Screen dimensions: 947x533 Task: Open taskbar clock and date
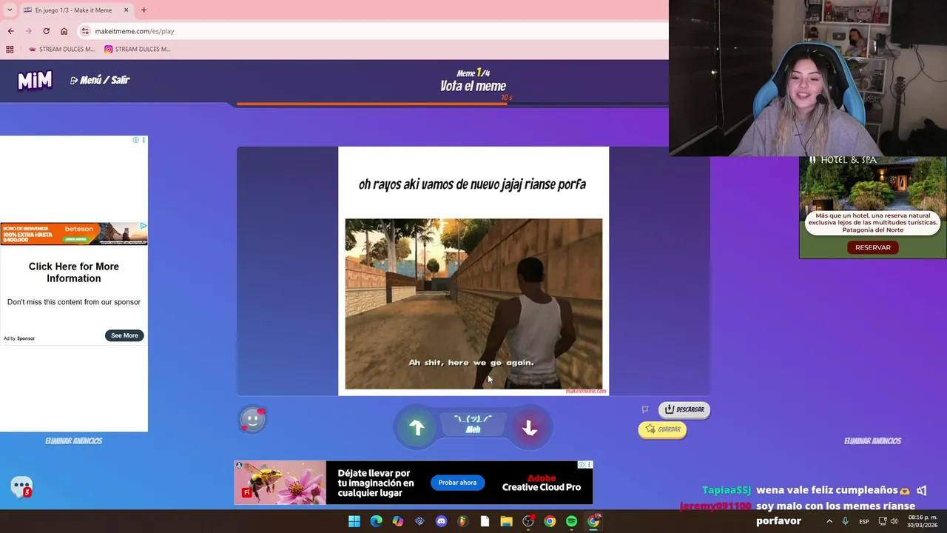[923, 521]
